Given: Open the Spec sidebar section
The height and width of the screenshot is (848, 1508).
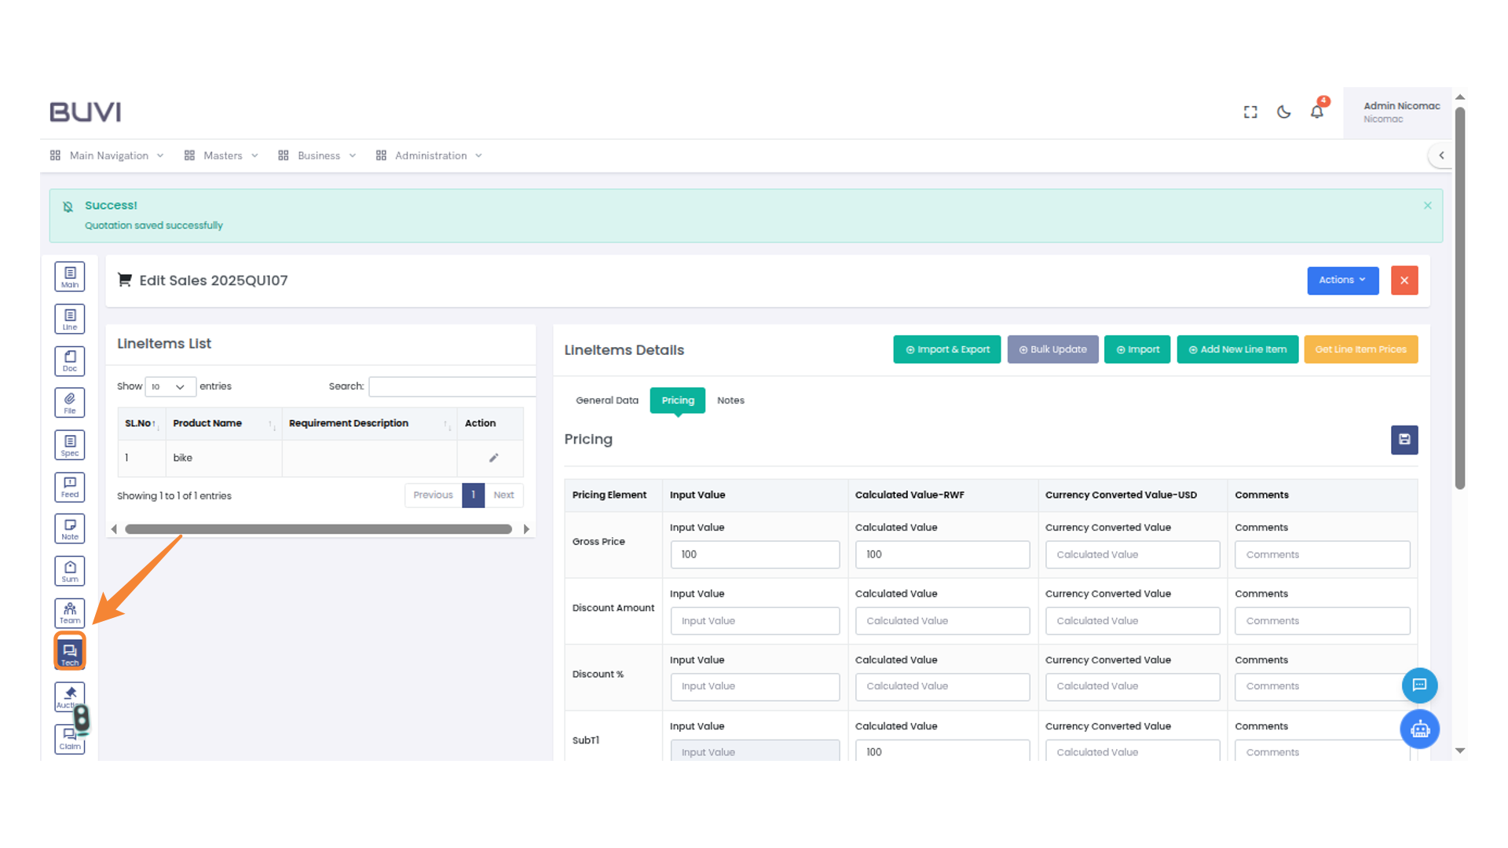Looking at the screenshot, I should [x=70, y=445].
